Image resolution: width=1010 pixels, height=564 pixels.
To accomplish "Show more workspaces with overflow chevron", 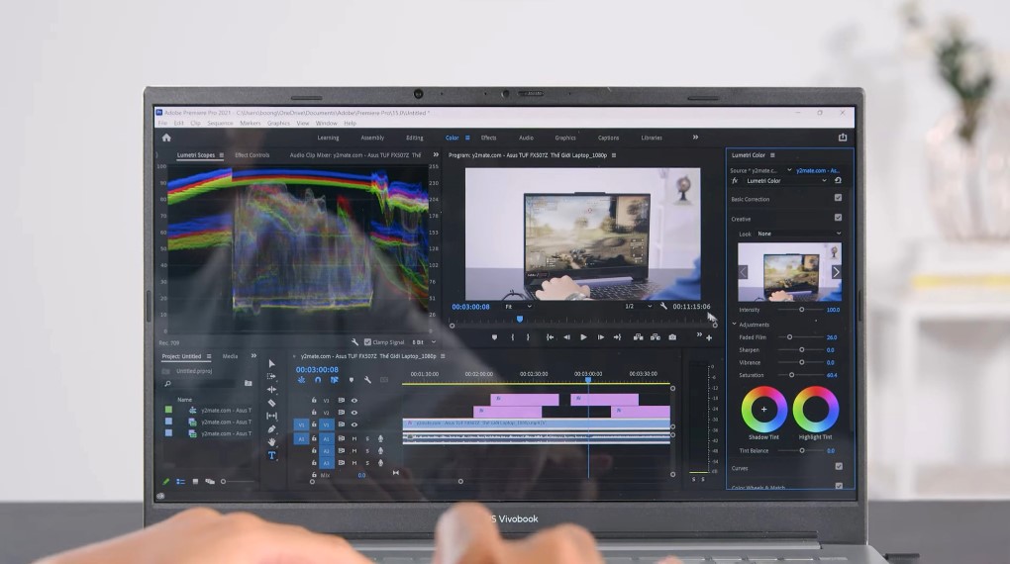I will point(695,138).
